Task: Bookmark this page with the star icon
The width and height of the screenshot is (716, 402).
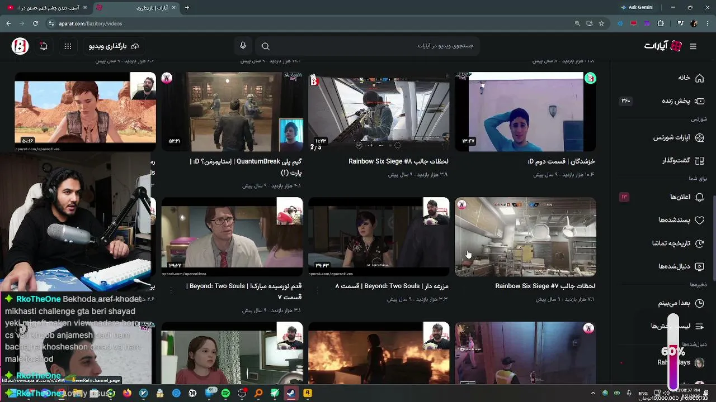Action: tap(601, 23)
